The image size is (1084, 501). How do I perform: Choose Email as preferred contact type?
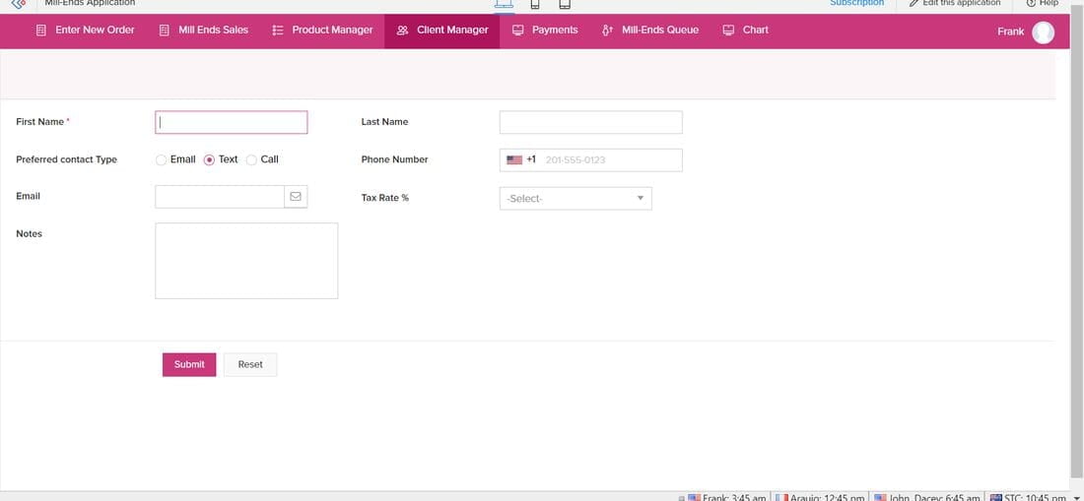[x=161, y=160]
